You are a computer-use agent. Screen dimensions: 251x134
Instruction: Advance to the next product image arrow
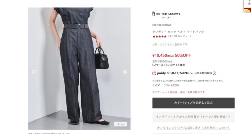[125, 72]
